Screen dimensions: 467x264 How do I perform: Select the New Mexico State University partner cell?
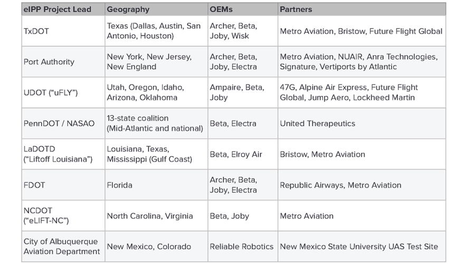click(x=359, y=247)
